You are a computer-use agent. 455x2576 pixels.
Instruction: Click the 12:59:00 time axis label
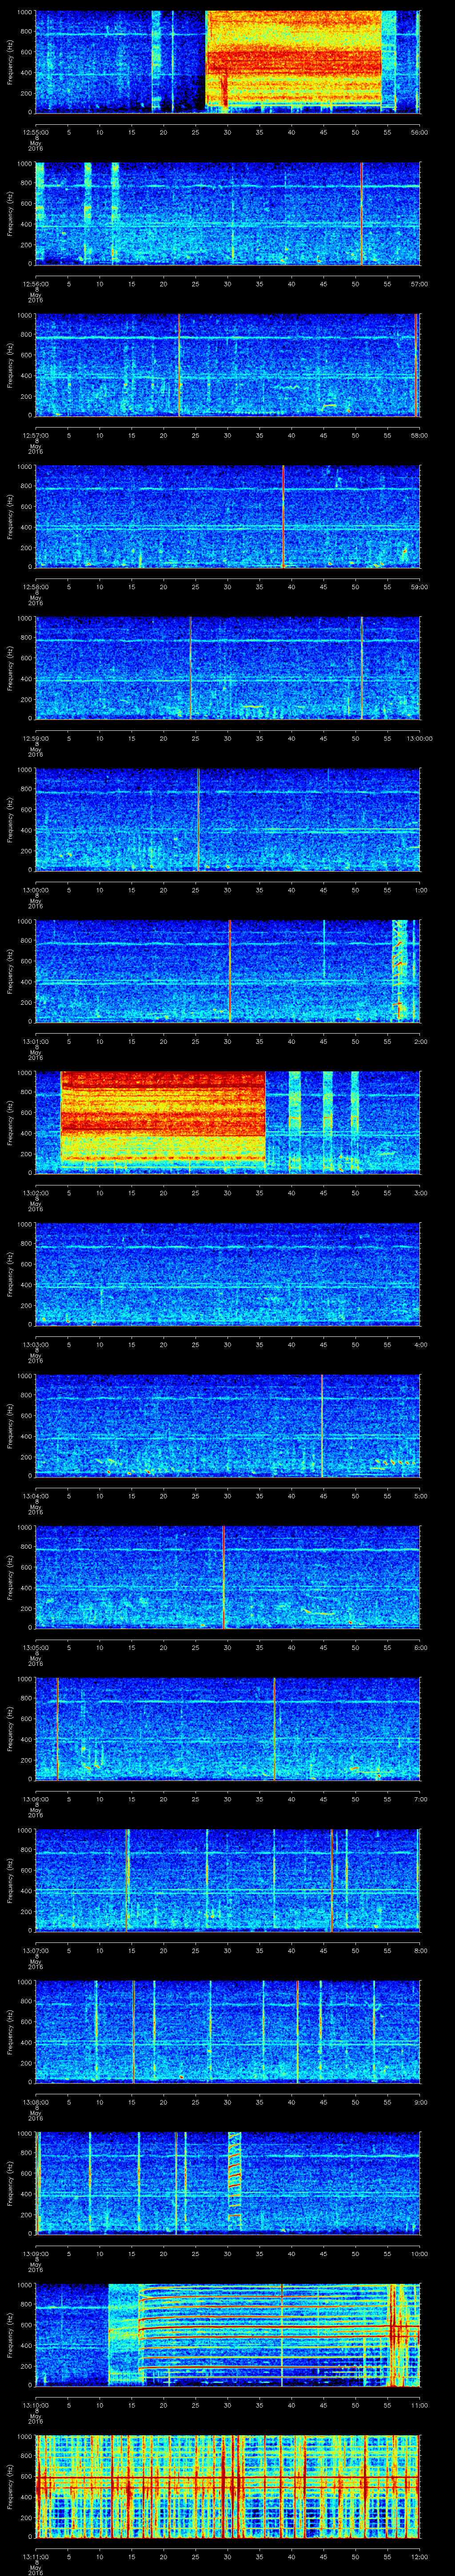(36, 738)
